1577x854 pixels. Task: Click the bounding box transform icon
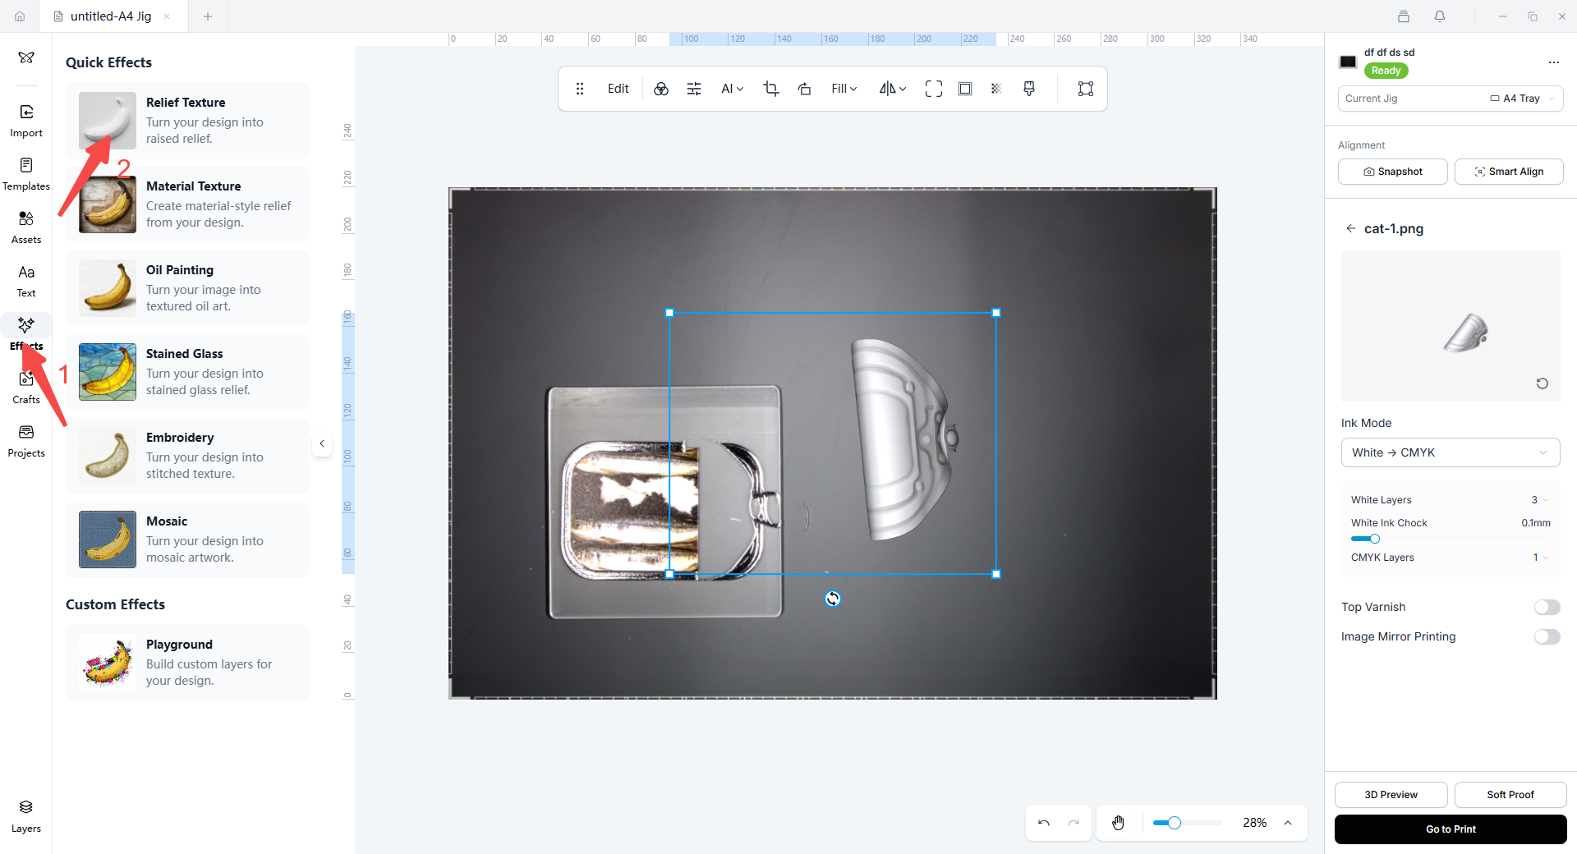click(1086, 89)
